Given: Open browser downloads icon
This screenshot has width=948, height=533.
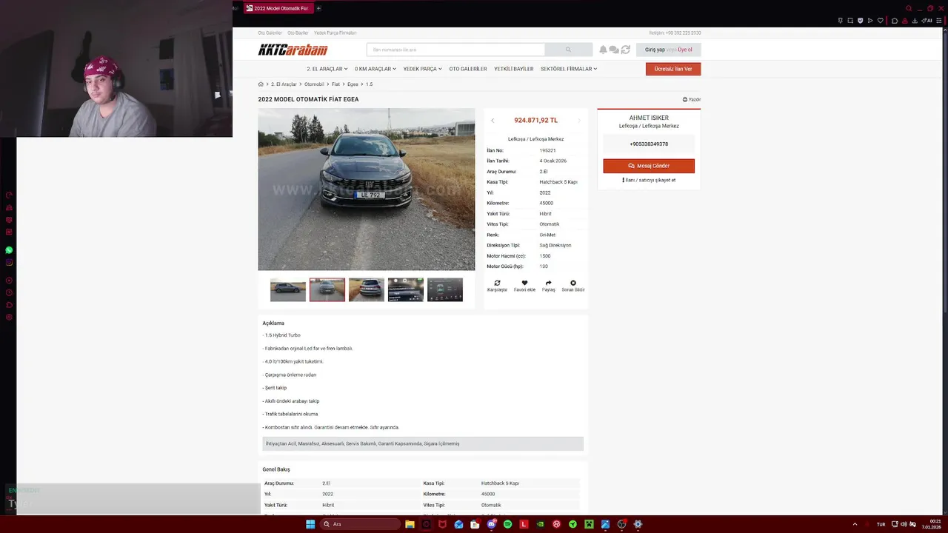Looking at the screenshot, I should (915, 21).
